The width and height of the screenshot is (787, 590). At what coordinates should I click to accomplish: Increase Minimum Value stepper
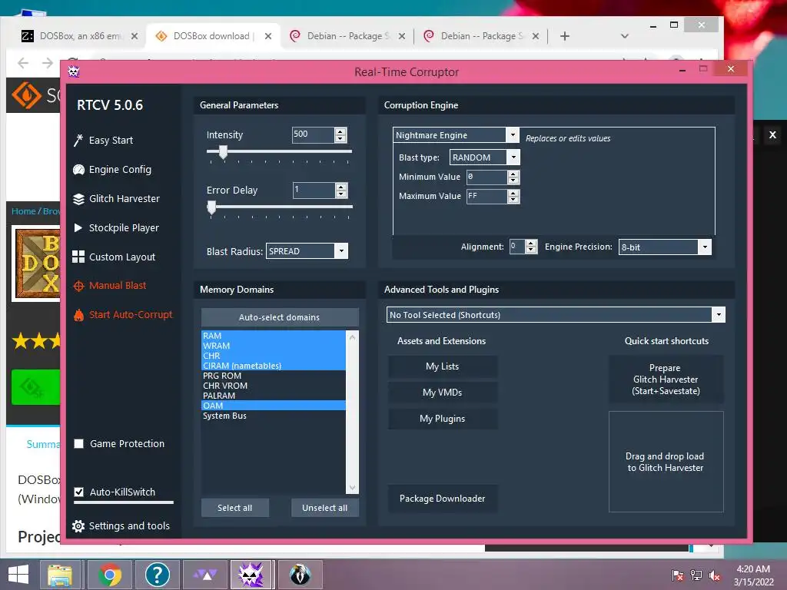click(513, 174)
